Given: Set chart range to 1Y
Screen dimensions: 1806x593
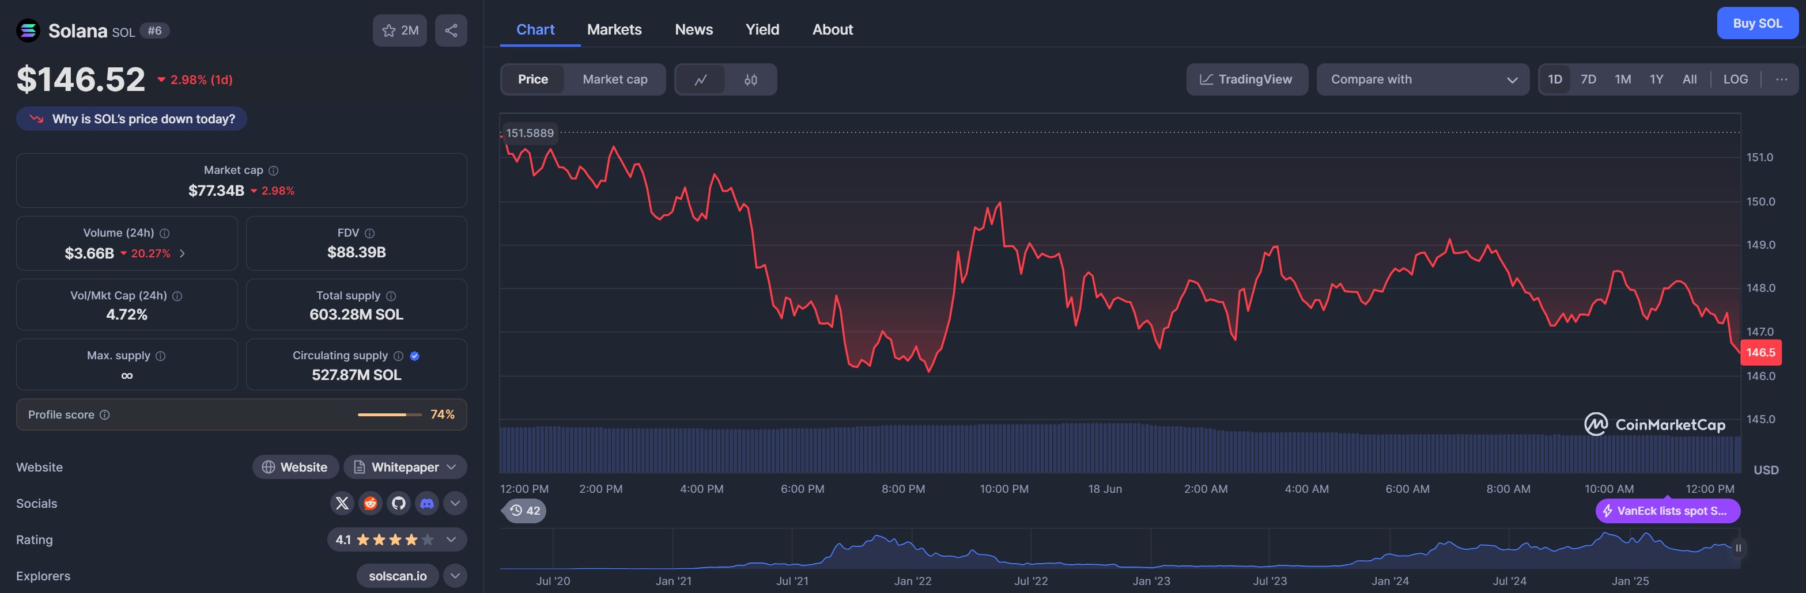Looking at the screenshot, I should (1656, 79).
